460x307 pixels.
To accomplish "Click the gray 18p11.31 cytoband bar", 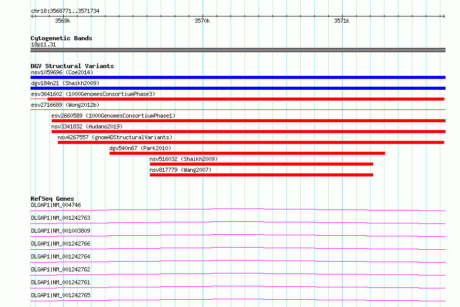I will [x=238, y=50].
